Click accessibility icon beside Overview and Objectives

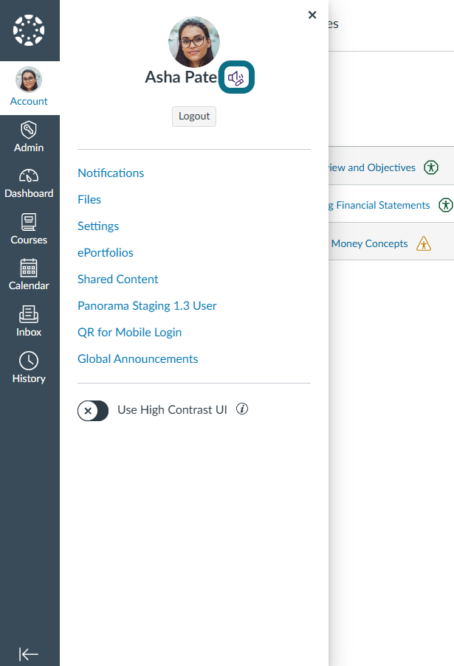[431, 167]
